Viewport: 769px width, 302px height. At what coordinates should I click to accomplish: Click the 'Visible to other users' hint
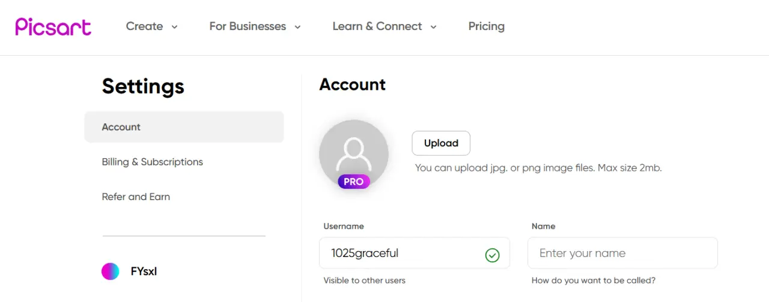[365, 280]
